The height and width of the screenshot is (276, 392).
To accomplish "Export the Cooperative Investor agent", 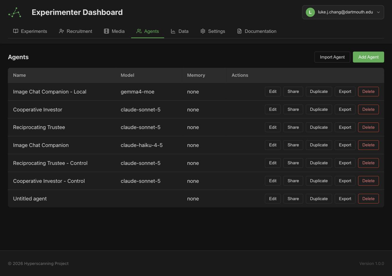I will (x=345, y=109).
